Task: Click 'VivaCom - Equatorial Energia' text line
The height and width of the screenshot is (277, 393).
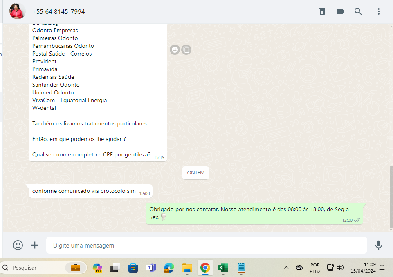Action: click(x=70, y=101)
